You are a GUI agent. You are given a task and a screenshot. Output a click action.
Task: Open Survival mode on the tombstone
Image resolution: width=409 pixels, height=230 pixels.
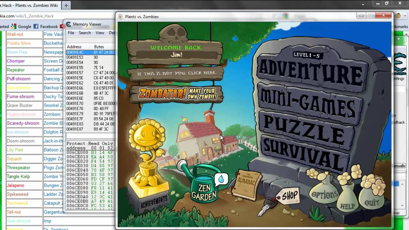point(305,154)
